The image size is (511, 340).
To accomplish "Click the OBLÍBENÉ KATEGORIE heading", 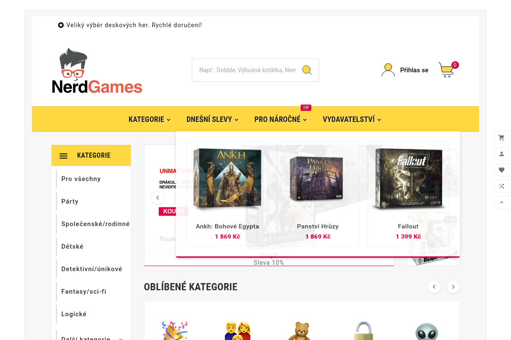I will pos(191,287).
